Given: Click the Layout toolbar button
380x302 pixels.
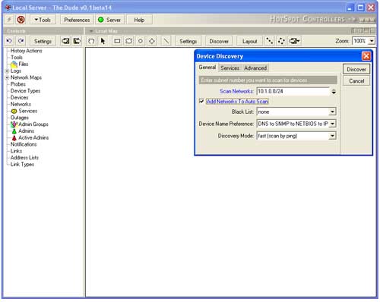Looking at the screenshot, I should click(249, 41).
